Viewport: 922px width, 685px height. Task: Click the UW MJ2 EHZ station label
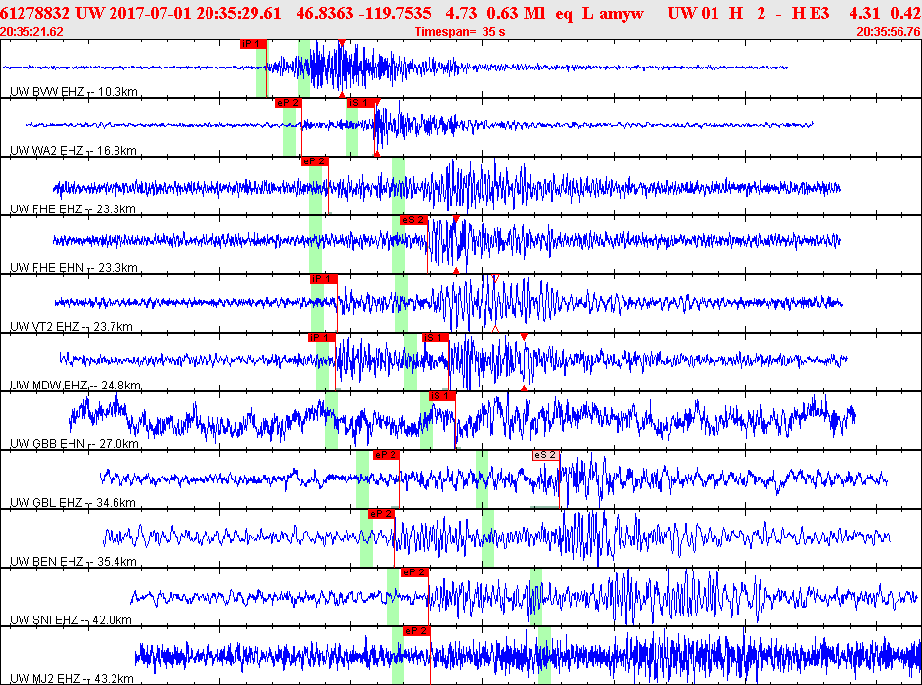(x=46, y=678)
